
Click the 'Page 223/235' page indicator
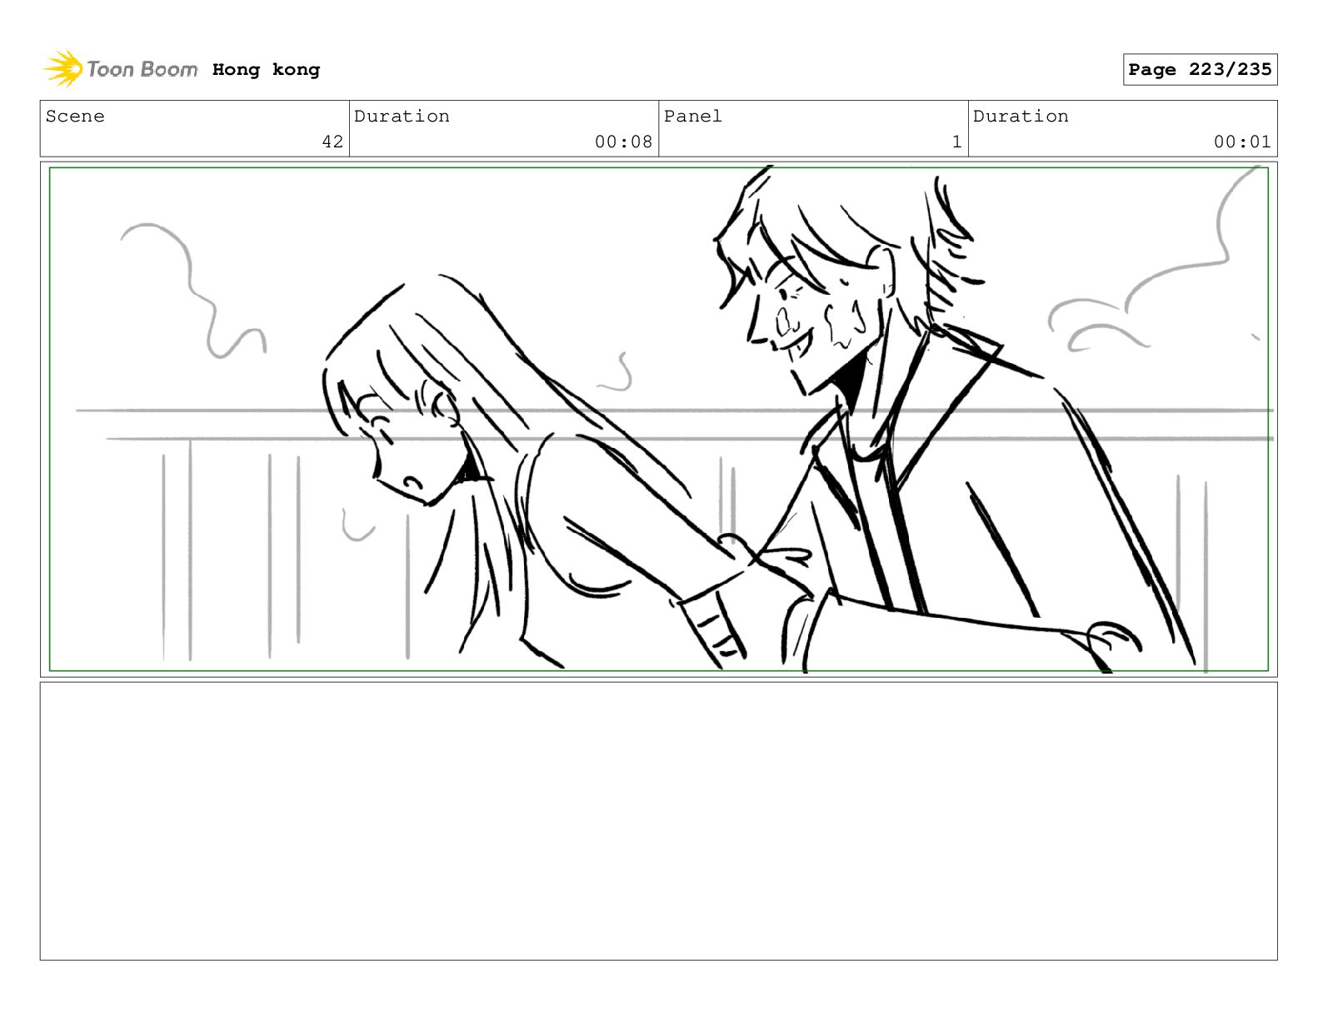[x=1200, y=70]
